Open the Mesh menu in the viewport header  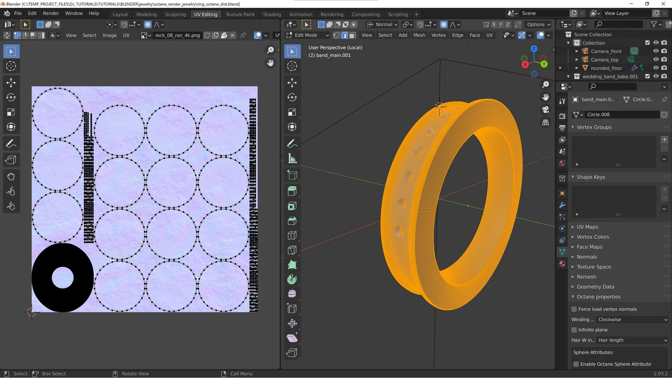click(x=419, y=35)
